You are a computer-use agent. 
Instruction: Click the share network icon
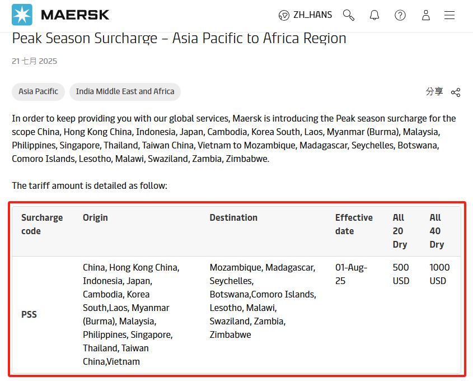point(456,92)
